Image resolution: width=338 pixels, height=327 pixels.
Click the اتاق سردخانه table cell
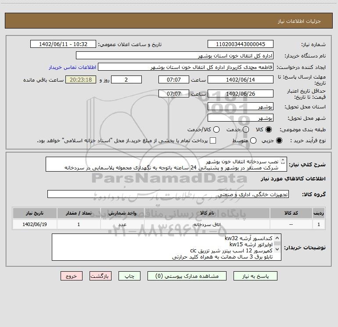coord(207,224)
